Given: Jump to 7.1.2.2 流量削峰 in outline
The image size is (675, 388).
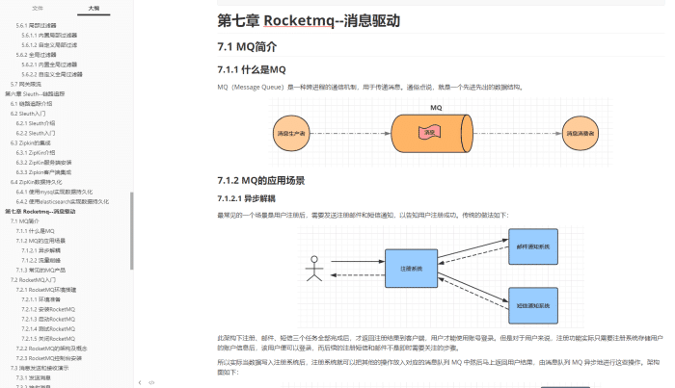Looking at the screenshot, I should (x=41, y=260).
